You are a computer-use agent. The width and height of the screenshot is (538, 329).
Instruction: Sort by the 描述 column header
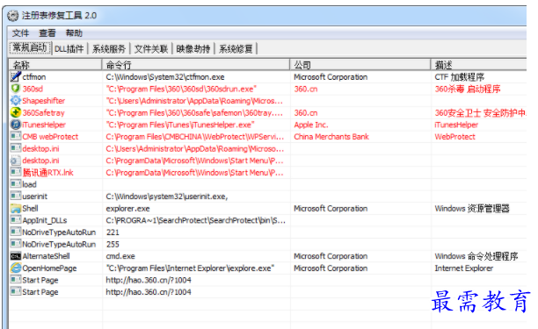pos(478,65)
